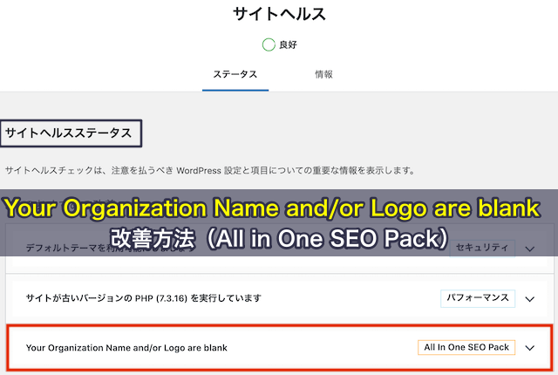
Task: Click the green circle site health status icon
Action: click(269, 44)
